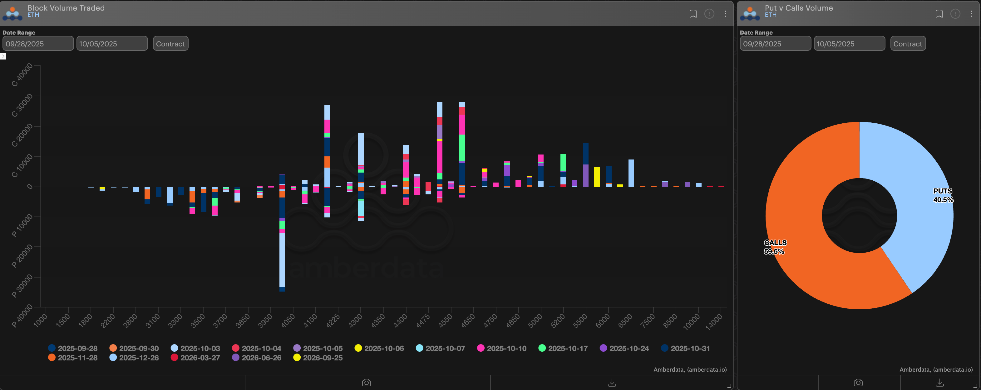Click Contract button in Block Volume panel

(170, 44)
